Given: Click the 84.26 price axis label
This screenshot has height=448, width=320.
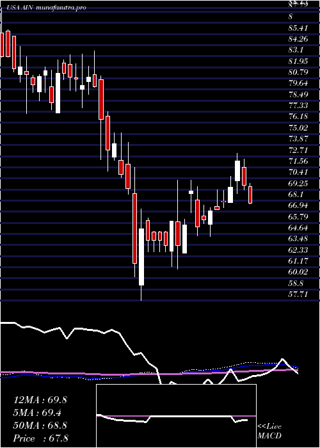Looking at the screenshot, I should click(298, 39).
